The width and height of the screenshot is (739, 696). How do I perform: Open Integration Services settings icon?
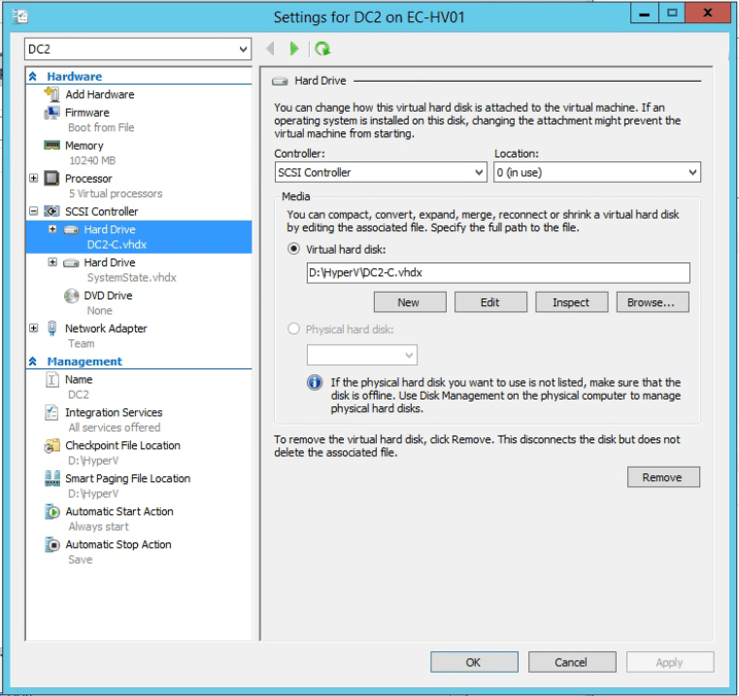click(52, 413)
